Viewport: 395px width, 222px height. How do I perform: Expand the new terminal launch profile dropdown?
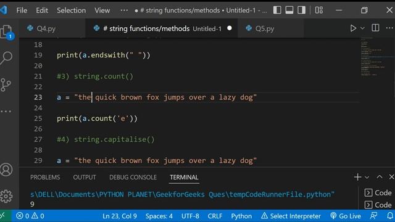click(367, 178)
